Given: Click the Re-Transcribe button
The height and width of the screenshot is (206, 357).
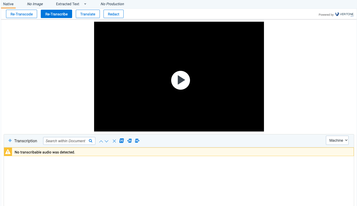Looking at the screenshot, I should (x=56, y=14).
